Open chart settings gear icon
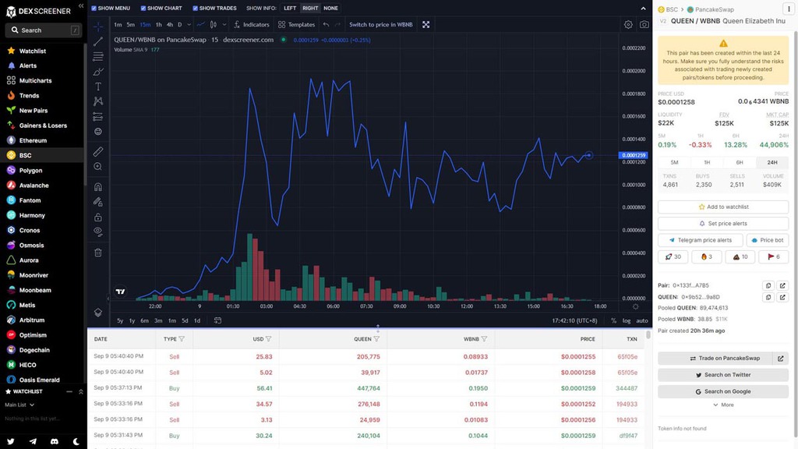The height and width of the screenshot is (449, 798). coord(628,24)
